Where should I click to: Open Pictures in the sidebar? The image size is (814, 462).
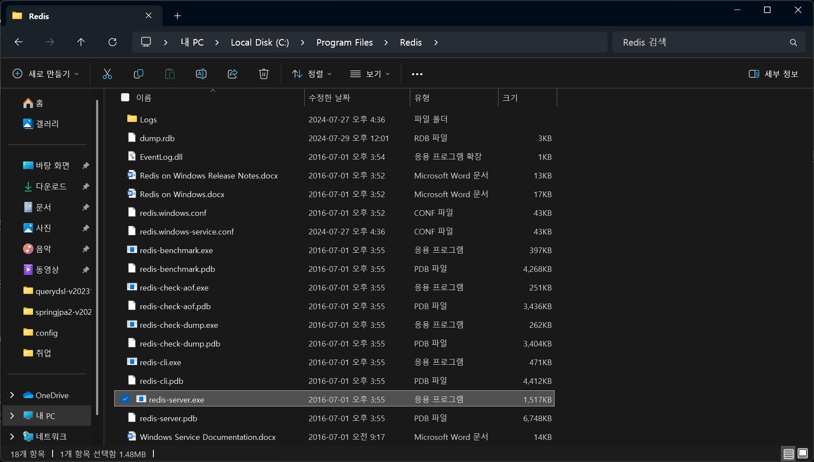click(x=37, y=228)
